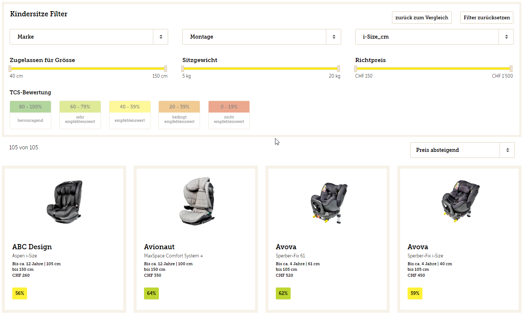Click the Aspen i-Size model name
The width and height of the screenshot is (523, 315).
pos(24,256)
